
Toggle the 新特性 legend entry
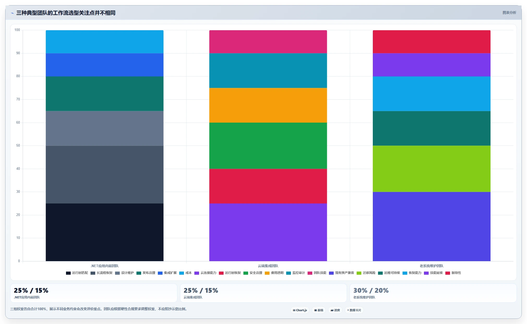pyautogui.click(x=453, y=273)
